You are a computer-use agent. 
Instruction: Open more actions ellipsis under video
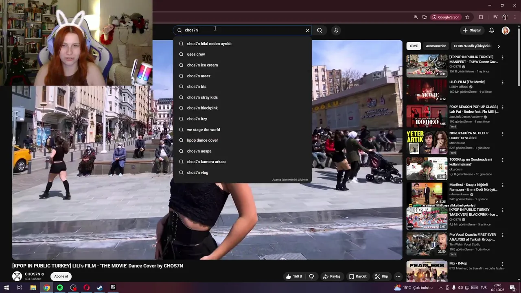[x=398, y=276]
